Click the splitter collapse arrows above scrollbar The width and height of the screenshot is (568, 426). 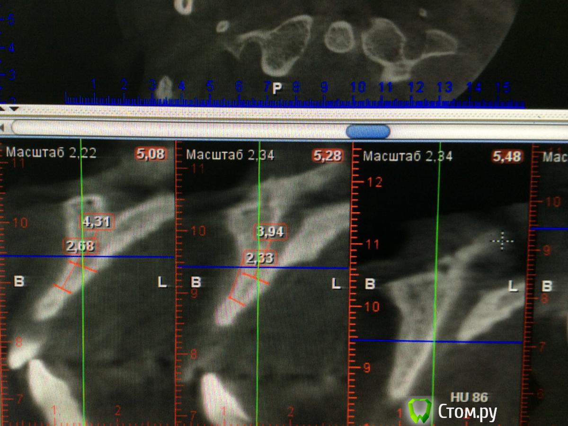click(x=9, y=109)
